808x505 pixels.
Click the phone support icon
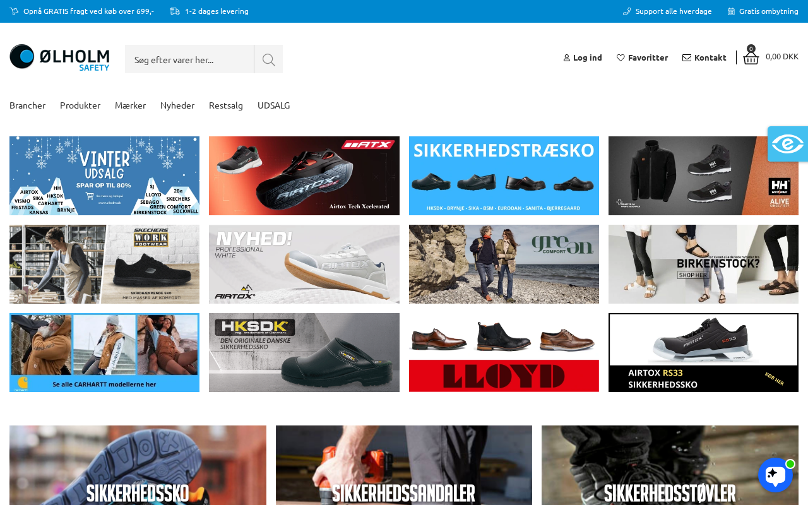pyautogui.click(x=627, y=11)
